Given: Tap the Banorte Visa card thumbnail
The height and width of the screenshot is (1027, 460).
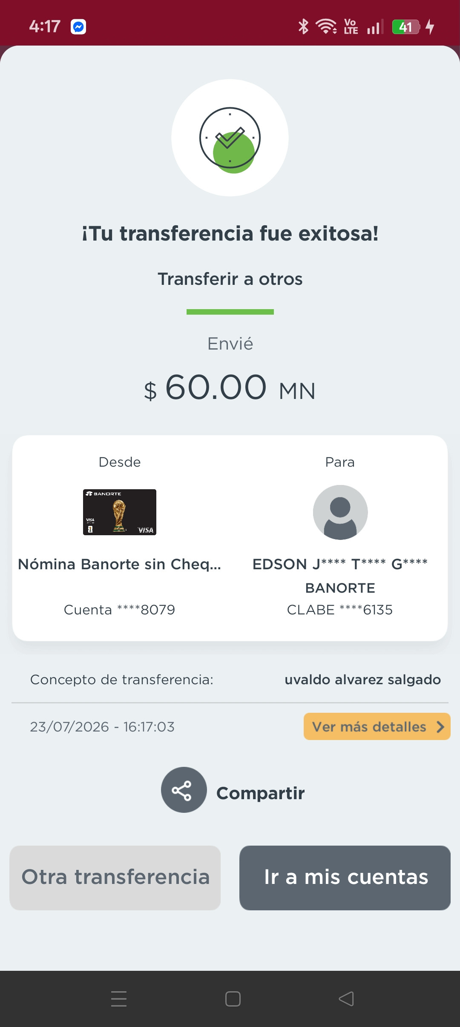Looking at the screenshot, I should (120, 512).
